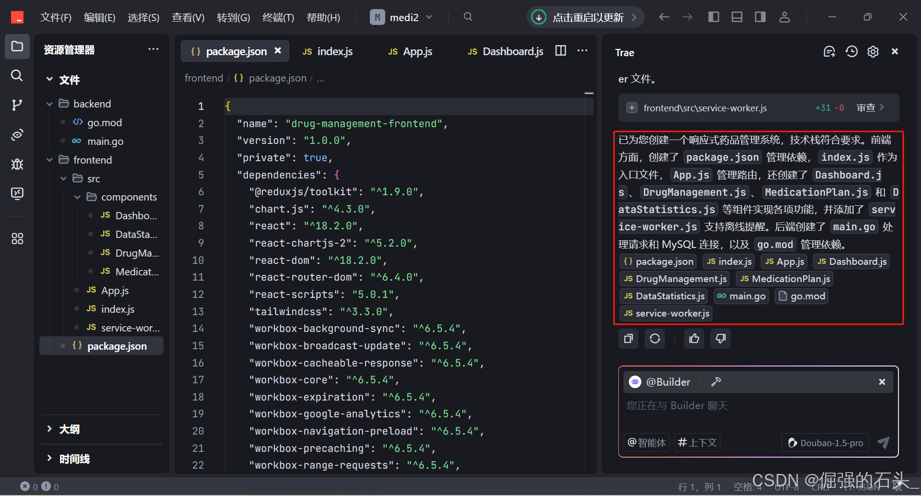Image resolution: width=921 pixels, height=496 pixels.
Task: Copy the AI response
Action: (628, 339)
